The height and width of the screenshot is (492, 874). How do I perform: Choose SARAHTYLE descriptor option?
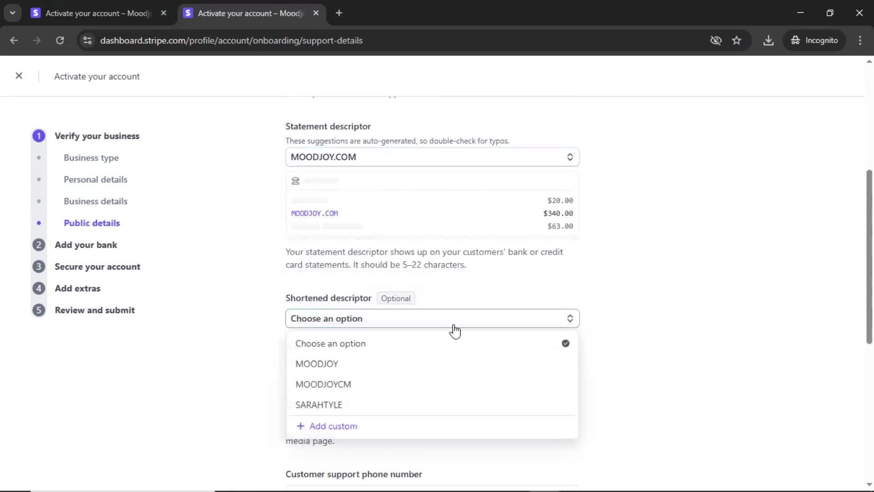[x=319, y=405]
